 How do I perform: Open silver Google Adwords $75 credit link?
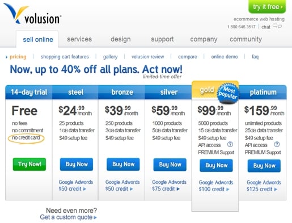[169, 186]
